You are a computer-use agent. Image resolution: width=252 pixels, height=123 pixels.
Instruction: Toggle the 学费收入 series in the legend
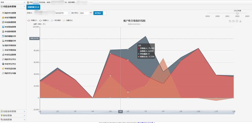click(x=32, y=20)
